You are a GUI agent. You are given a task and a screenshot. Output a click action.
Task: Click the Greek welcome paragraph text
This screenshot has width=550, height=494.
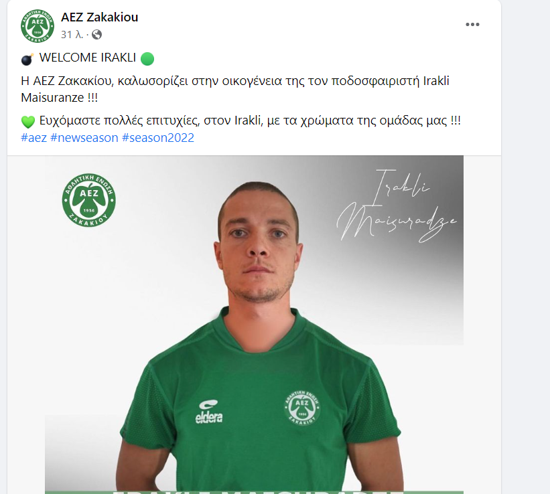click(235, 89)
